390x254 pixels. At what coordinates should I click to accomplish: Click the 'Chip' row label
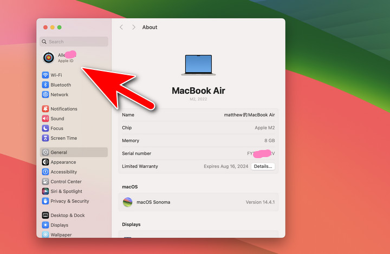[127, 128]
